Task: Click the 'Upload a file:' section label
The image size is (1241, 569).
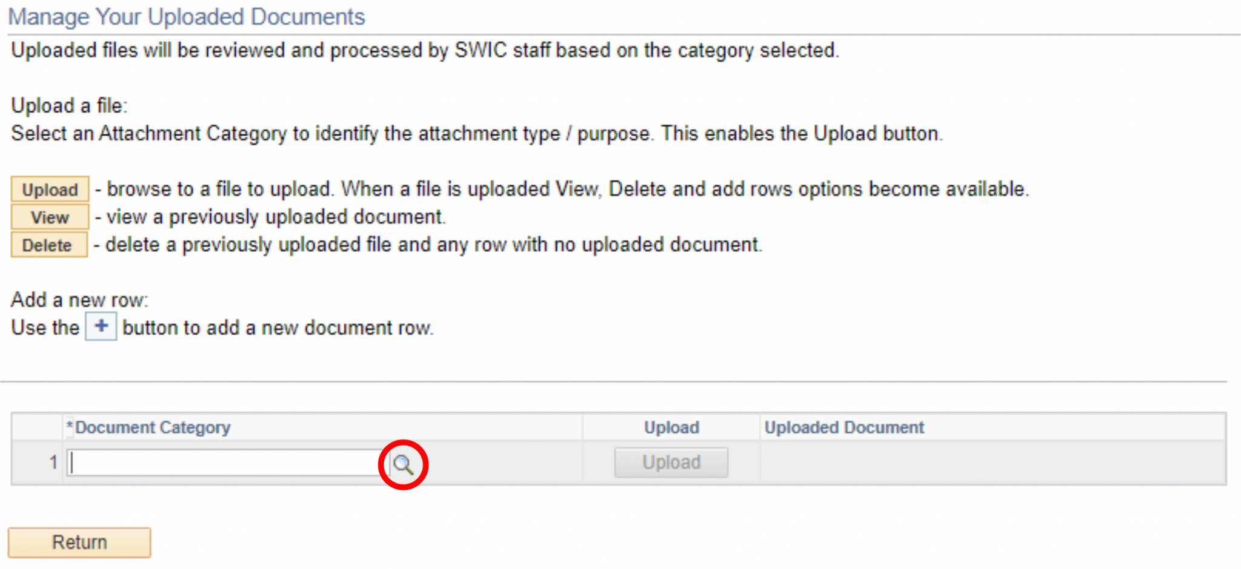Action: click(69, 106)
